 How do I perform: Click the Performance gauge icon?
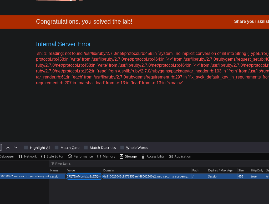(x=70, y=156)
